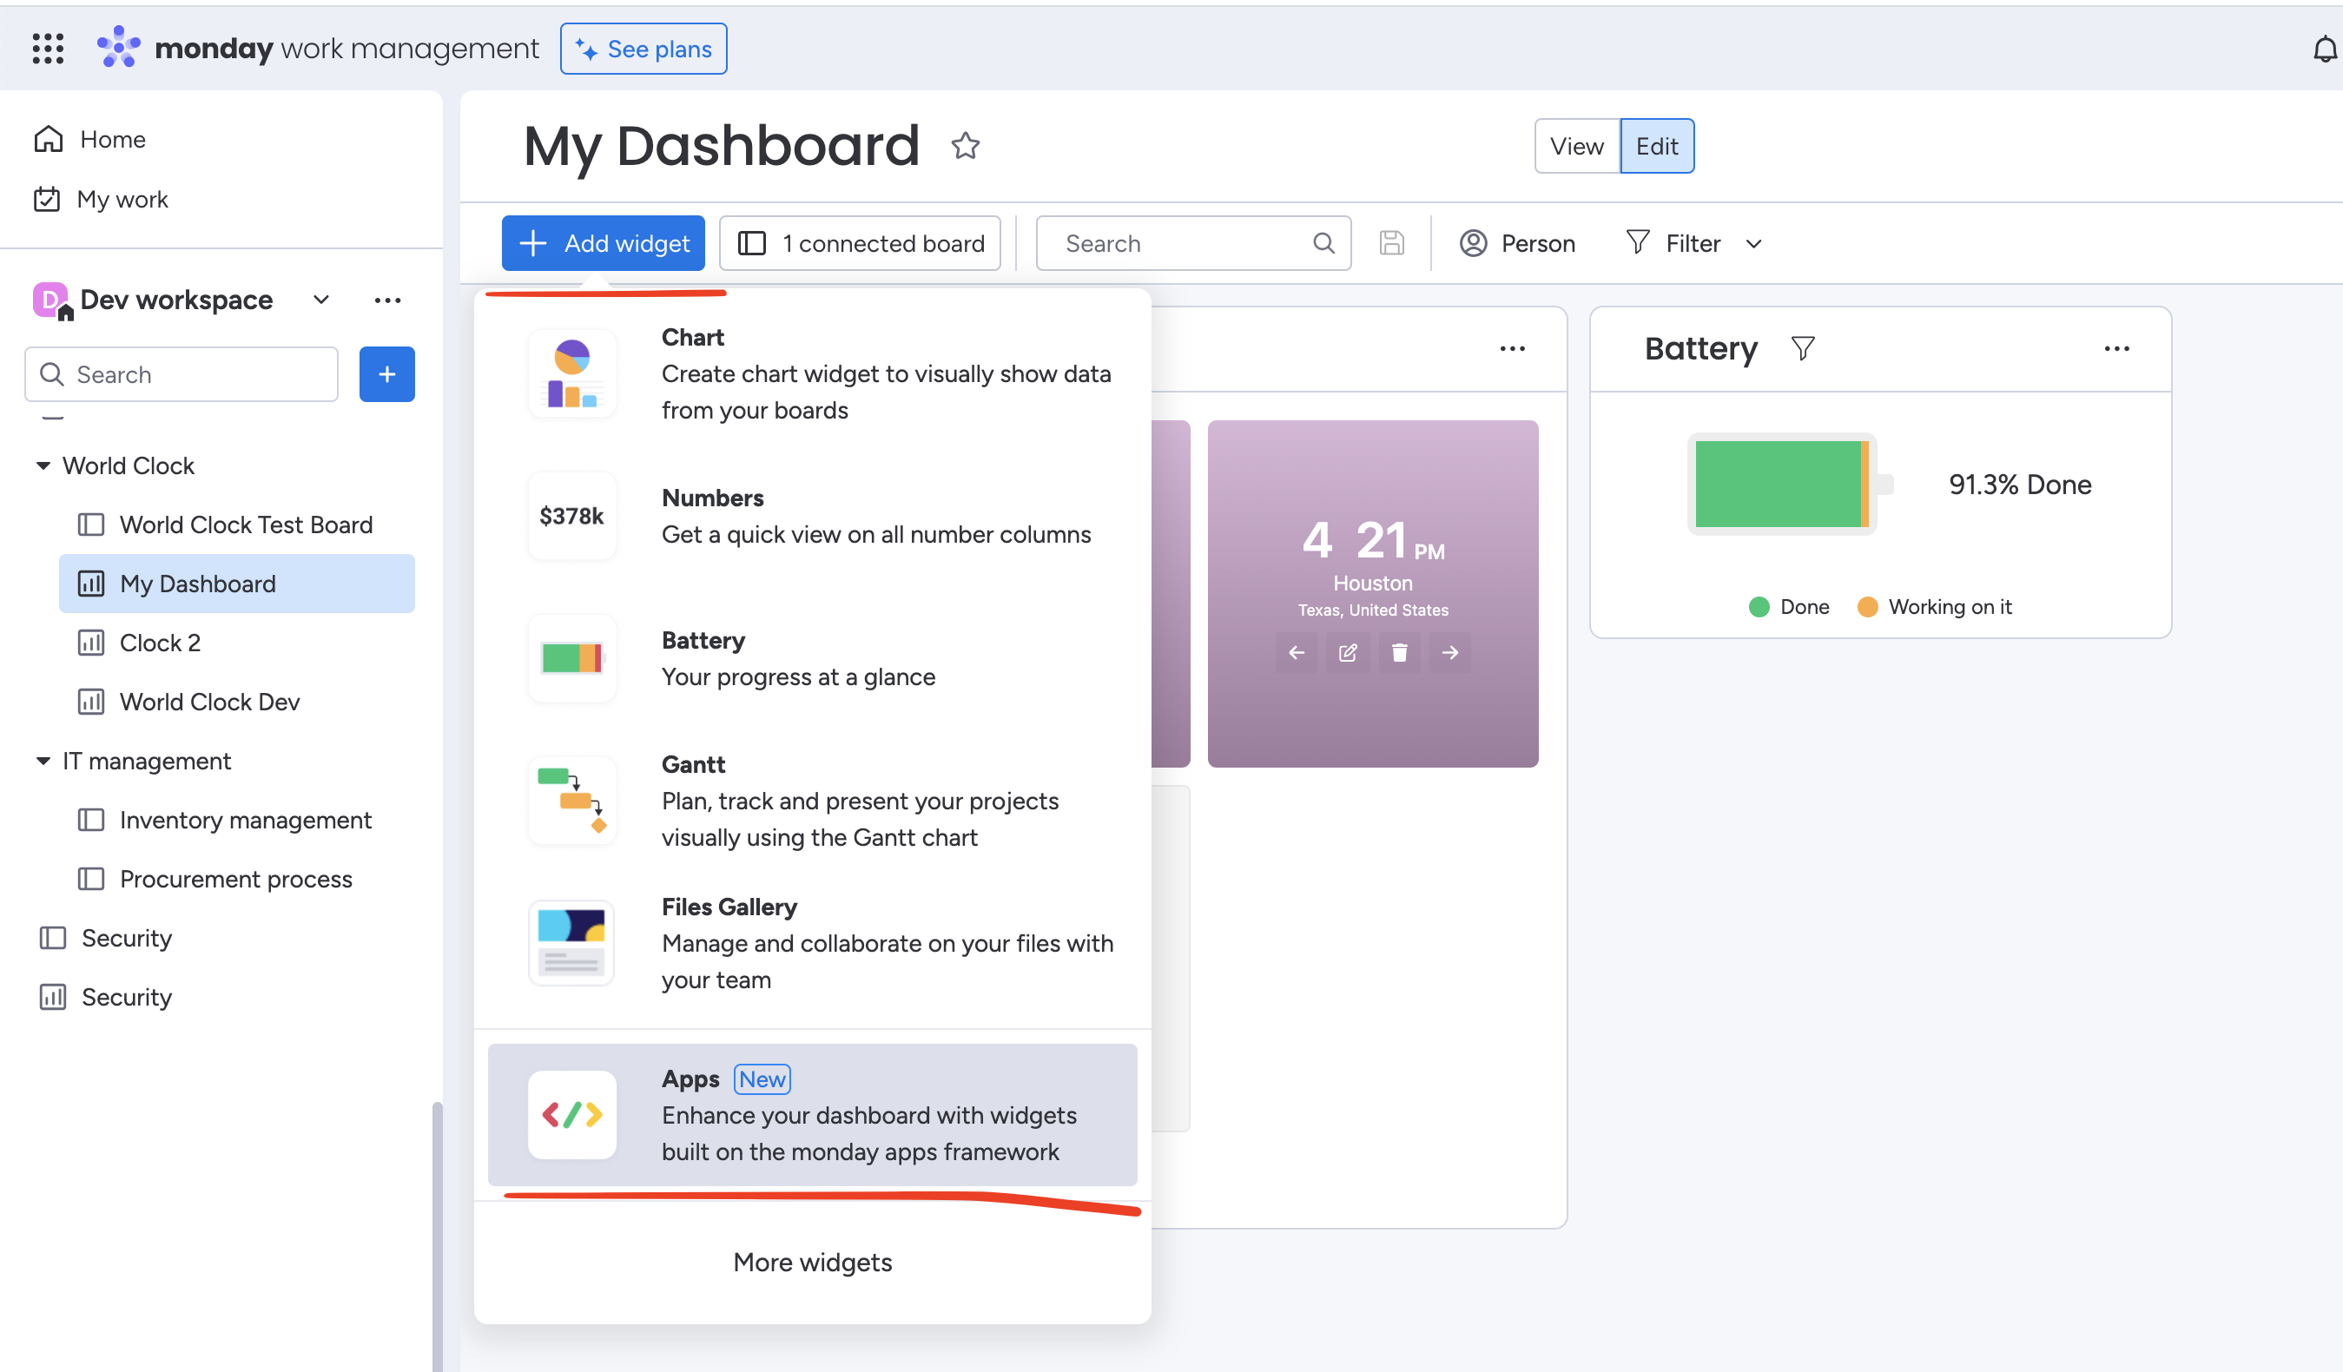Click More widgets at menu bottom
Viewport: 2343px width, 1372px height.
813,1263
